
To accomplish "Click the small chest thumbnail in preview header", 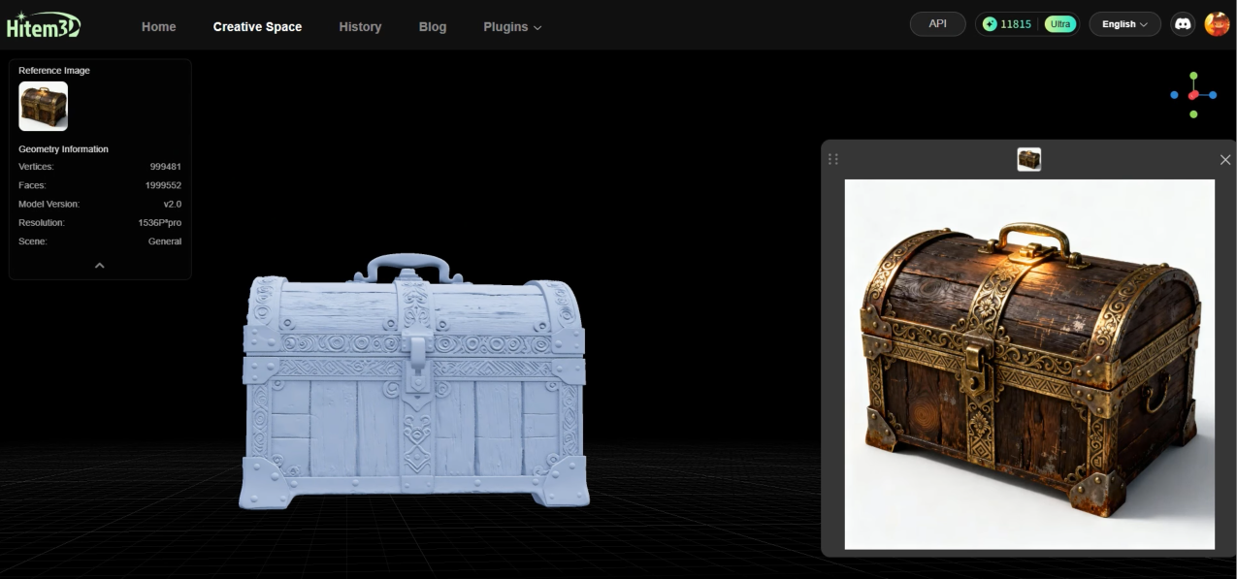I will pos(1028,159).
